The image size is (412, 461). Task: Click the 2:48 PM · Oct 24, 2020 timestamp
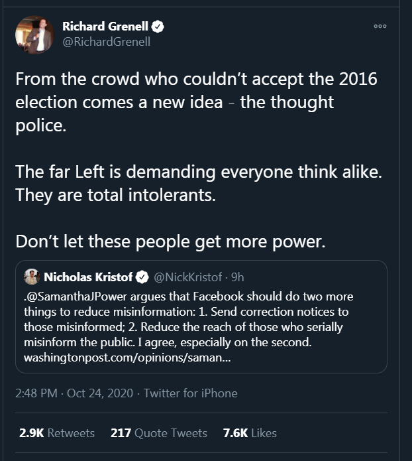[x=74, y=393]
